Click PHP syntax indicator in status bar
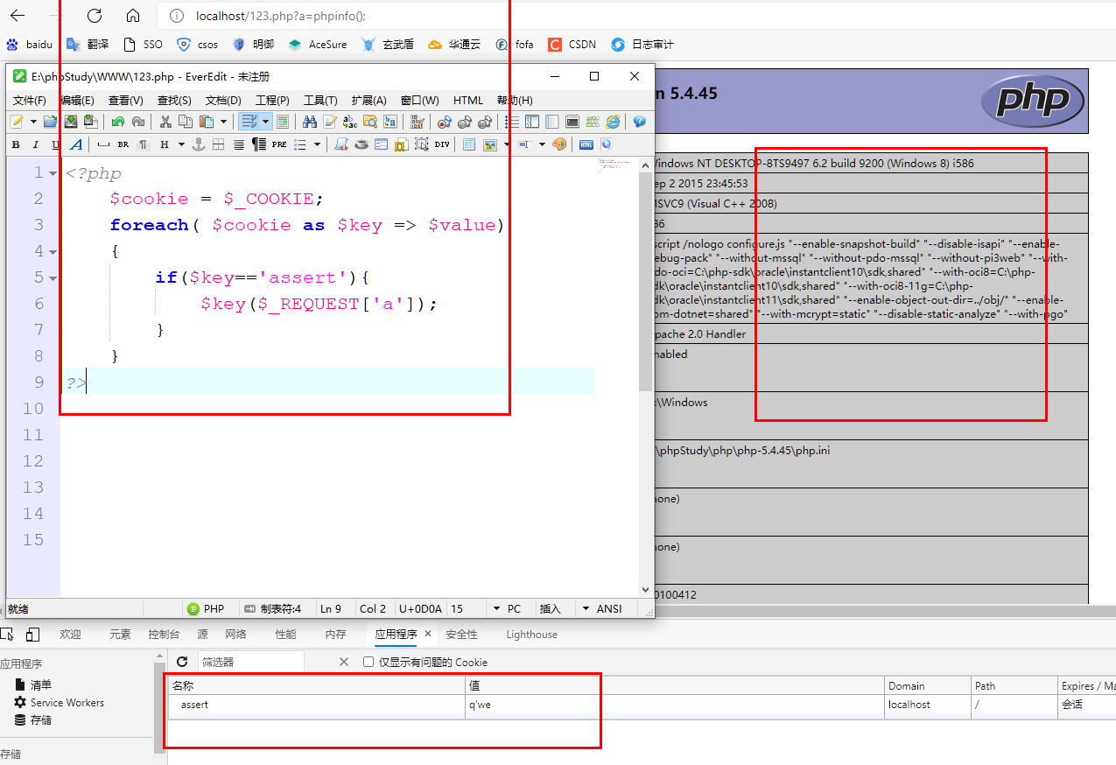The height and width of the screenshot is (765, 1116). 207,608
